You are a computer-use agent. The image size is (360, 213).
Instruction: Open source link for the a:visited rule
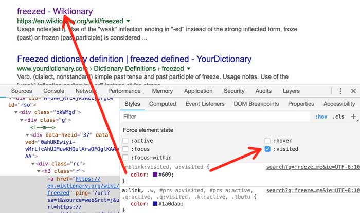pyautogui.click(x=313, y=167)
